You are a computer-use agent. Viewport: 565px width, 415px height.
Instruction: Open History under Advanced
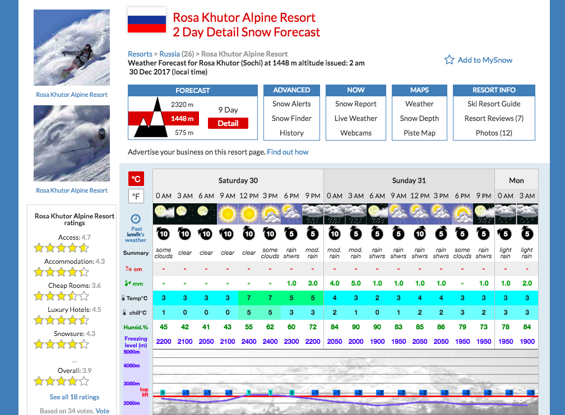point(291,133)
